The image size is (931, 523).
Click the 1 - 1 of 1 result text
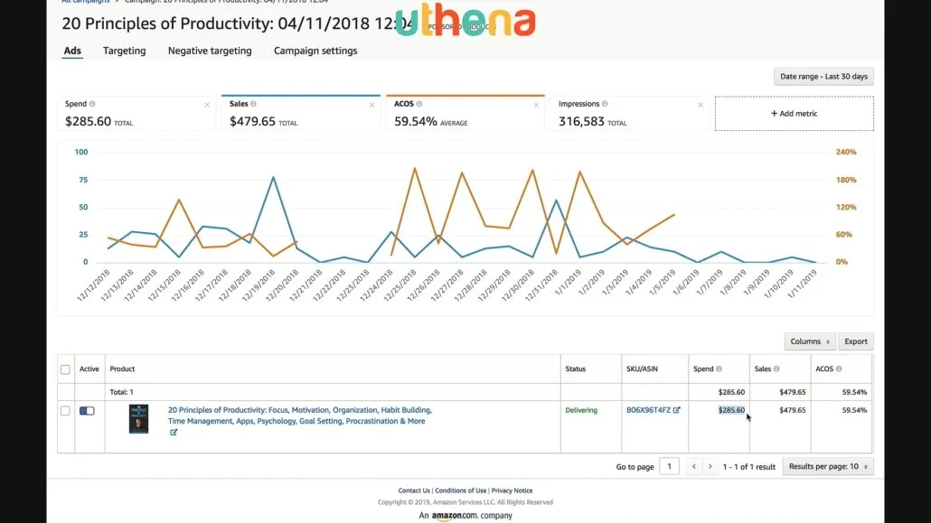748,467
